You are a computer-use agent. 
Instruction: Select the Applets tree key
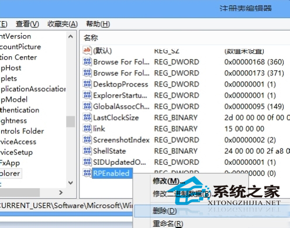(8, 78)
